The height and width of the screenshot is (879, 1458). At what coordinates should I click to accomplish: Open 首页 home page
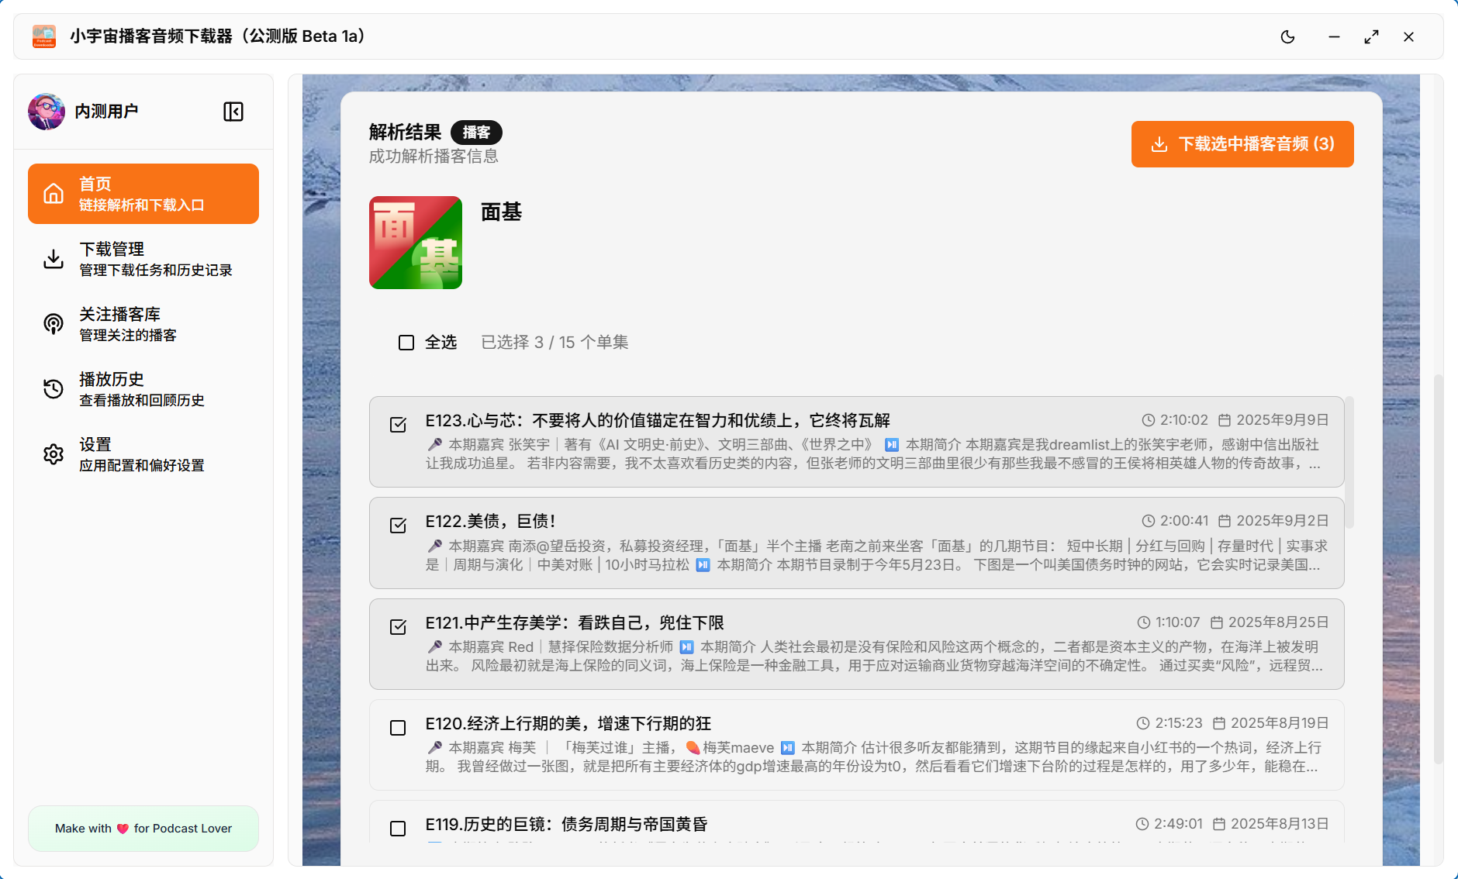[x=143, y=194]
